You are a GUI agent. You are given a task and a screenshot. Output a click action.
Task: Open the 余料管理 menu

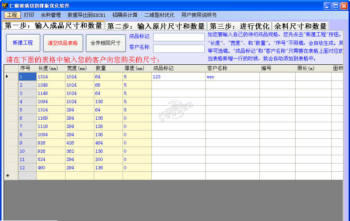[51, 15]
